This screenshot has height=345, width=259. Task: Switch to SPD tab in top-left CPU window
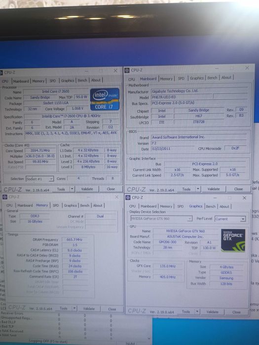53,81
